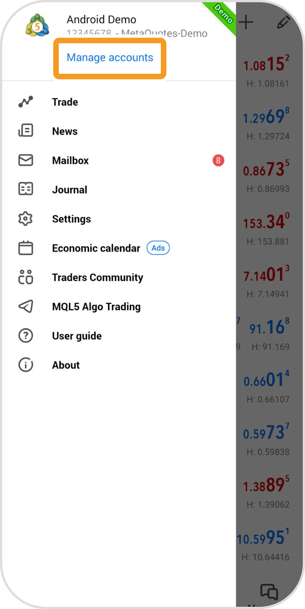This screenshot has height=609, width=305.
Task: Select the Android Demo account name
Action: (x=101, y=20)
